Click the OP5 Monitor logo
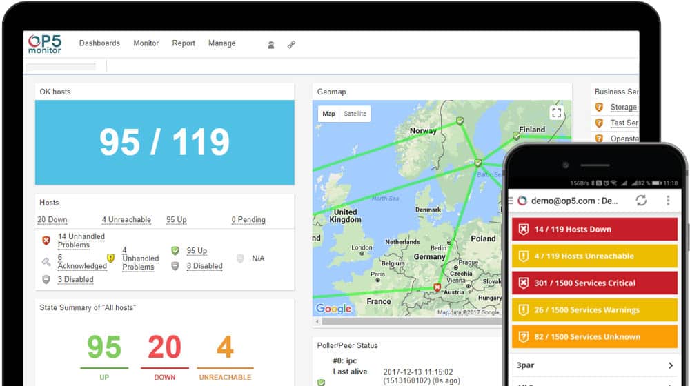 pos(44,44)
